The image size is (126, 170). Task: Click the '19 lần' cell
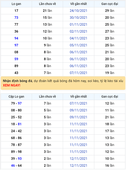click(x=110, y=73)
